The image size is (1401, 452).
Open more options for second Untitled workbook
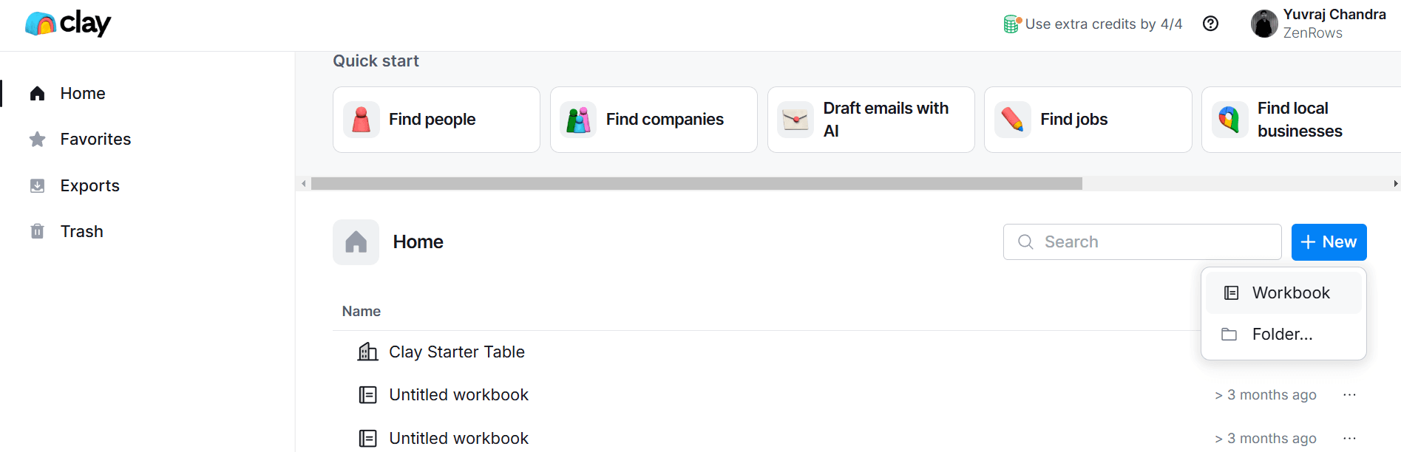click(x=1349, y=438)
